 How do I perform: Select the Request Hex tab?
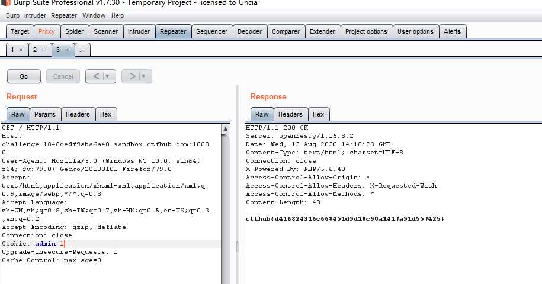click(x=106, y=114)
